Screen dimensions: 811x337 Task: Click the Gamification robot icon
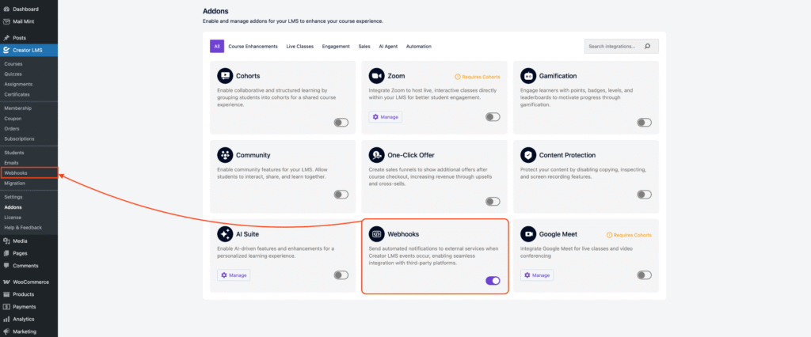[x=528, y=76]
